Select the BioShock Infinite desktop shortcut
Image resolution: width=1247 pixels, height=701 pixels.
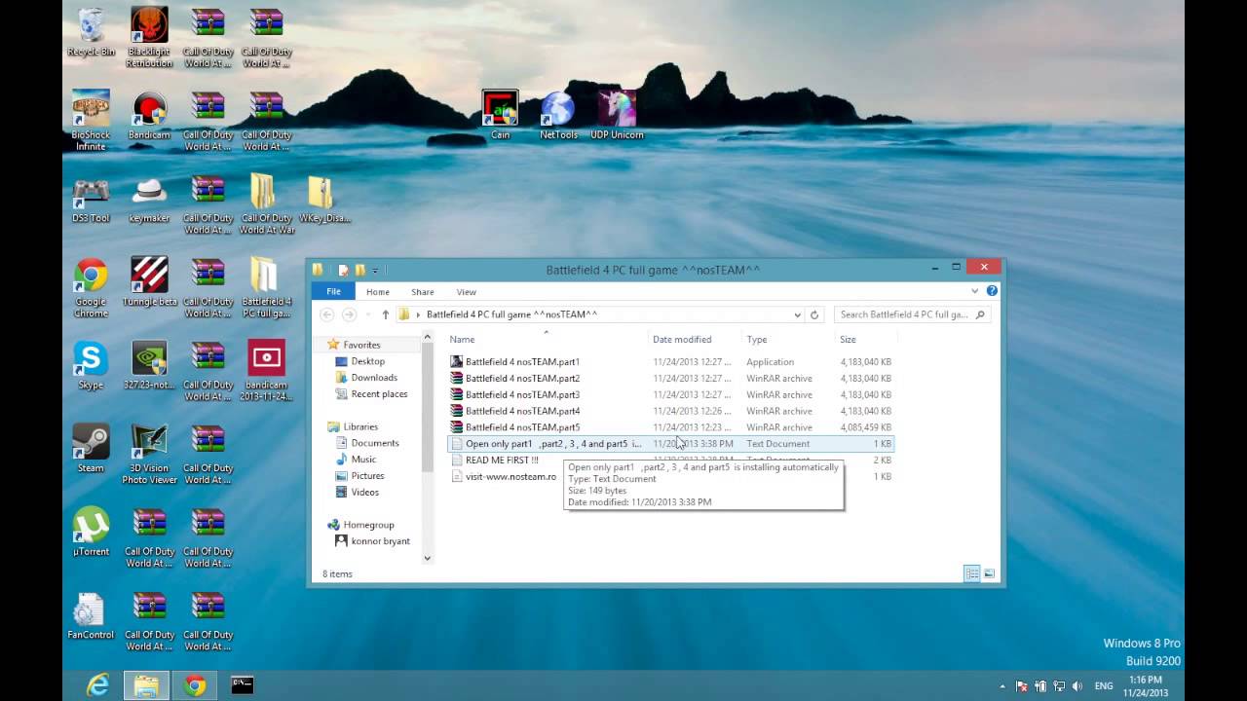click(91, 121)
